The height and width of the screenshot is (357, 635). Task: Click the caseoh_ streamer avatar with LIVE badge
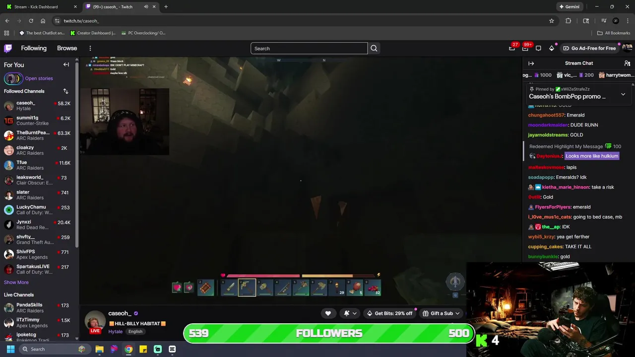95,321
